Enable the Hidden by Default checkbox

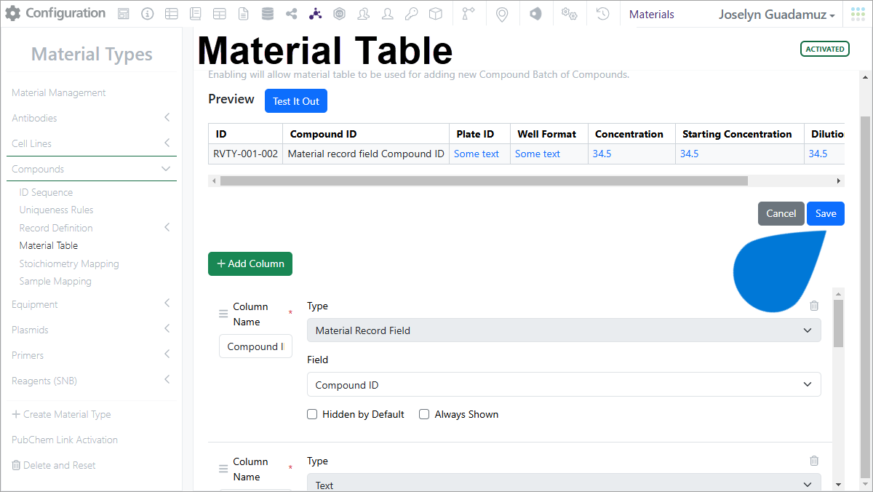[312, 414]
